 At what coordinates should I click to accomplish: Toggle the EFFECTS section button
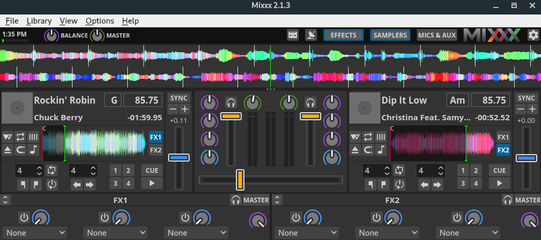click(343, 35)
